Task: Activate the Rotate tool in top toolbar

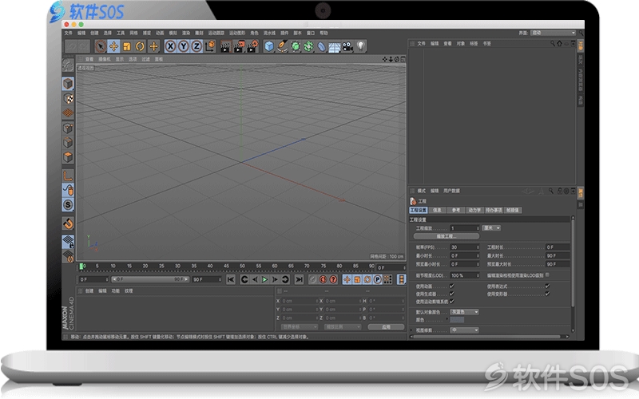Action: [x=140, y=46]
